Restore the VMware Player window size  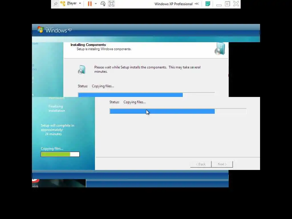[227, 4]
